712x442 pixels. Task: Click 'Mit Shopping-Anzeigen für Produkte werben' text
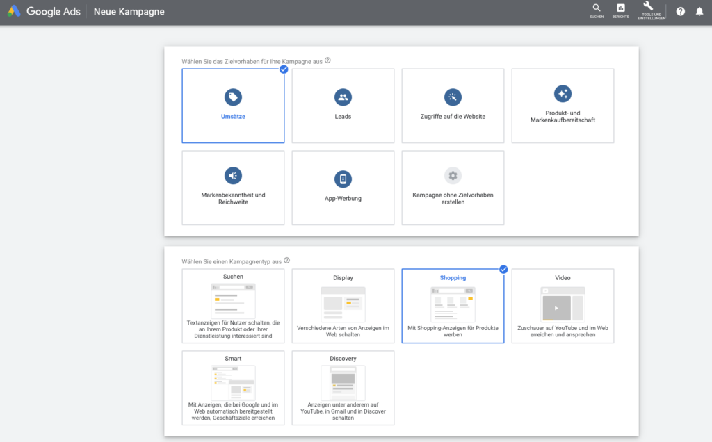pos(453,331)
